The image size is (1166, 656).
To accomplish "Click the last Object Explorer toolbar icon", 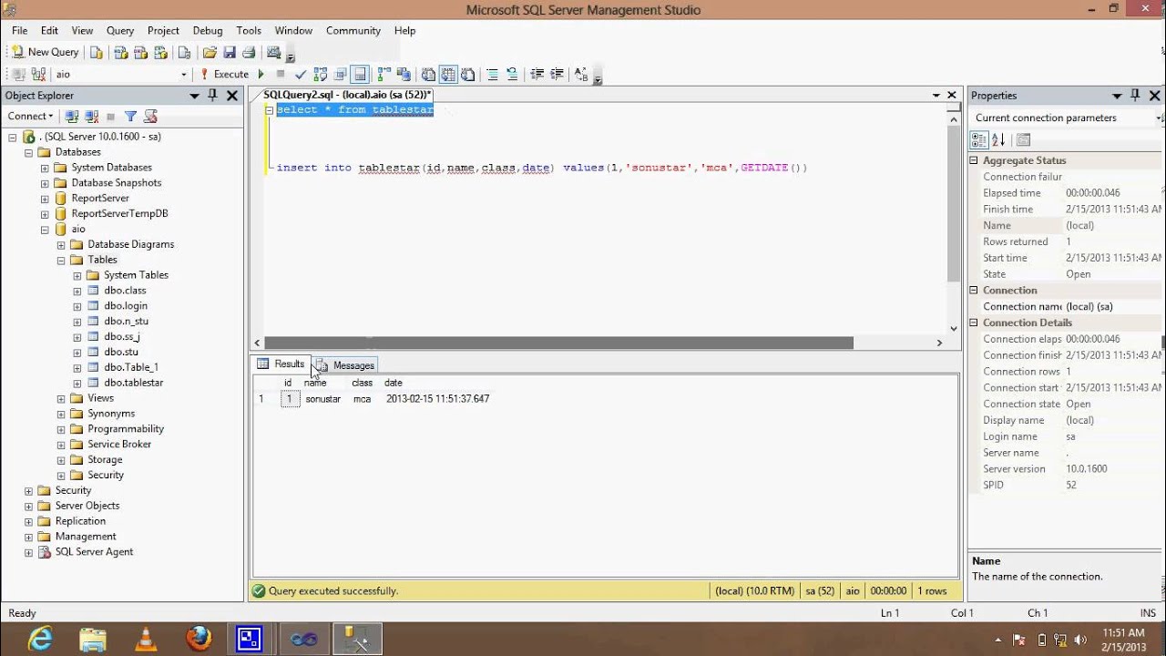I will (x=150, y=116).
